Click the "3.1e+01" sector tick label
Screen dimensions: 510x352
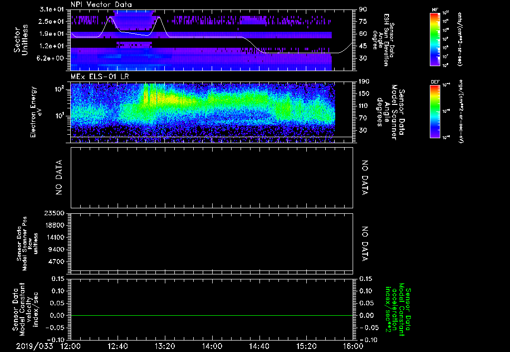click(51, 9)
